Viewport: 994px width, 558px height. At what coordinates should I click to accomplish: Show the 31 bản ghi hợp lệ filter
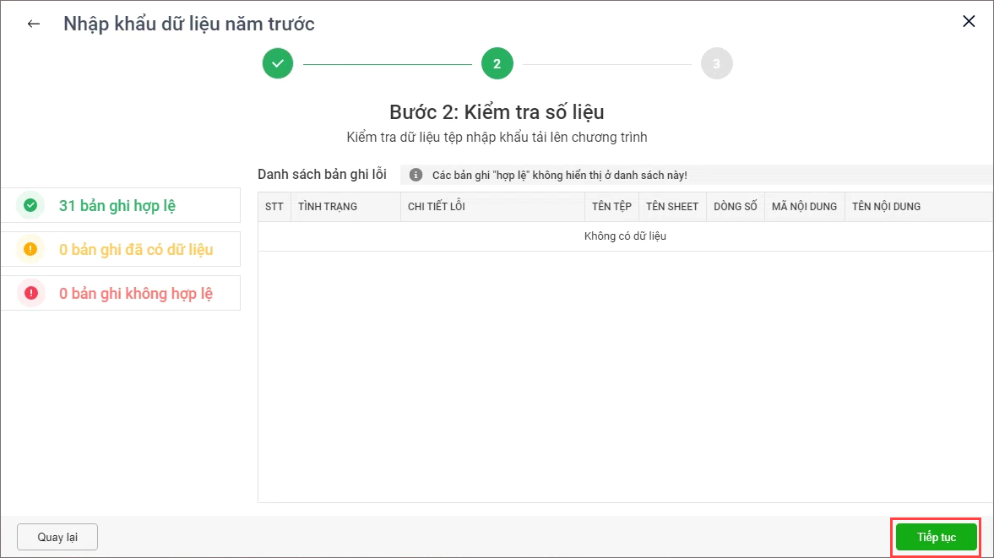(x=117, y=206)
